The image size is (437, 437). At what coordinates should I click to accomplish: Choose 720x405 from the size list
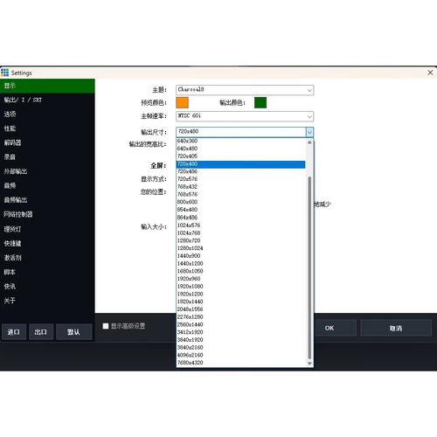click(241, 156)
